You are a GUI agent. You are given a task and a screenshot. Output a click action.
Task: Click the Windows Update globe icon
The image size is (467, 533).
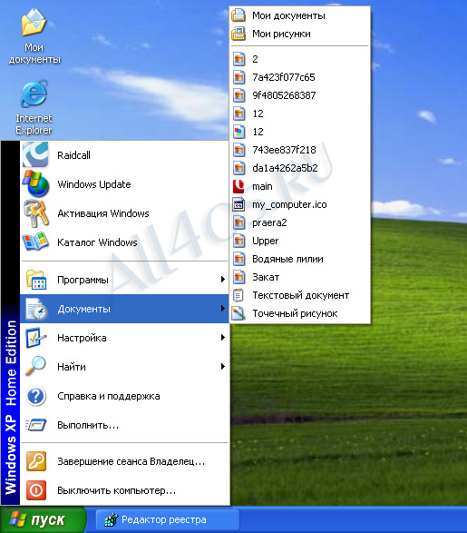click(35, 184)
